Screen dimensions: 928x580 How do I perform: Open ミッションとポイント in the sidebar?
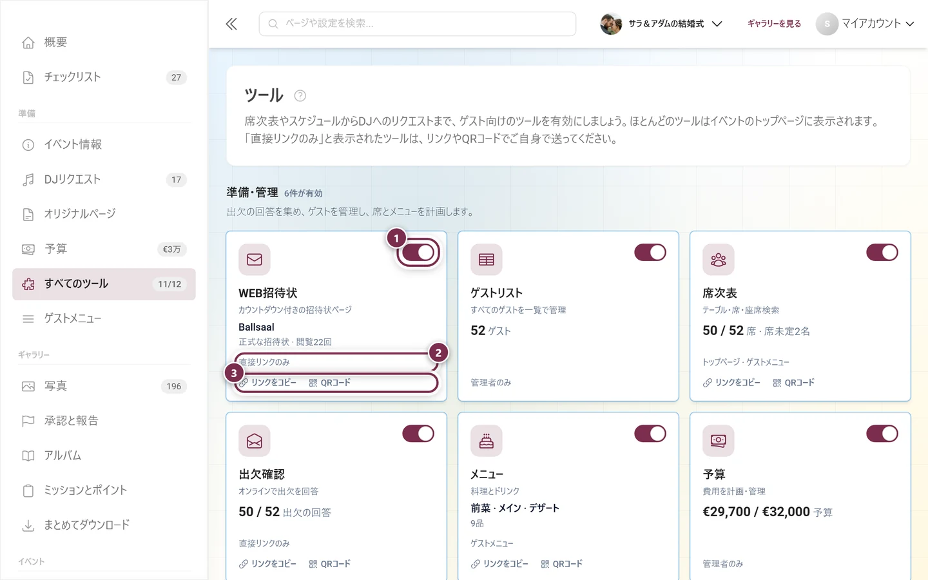point(104,490)
